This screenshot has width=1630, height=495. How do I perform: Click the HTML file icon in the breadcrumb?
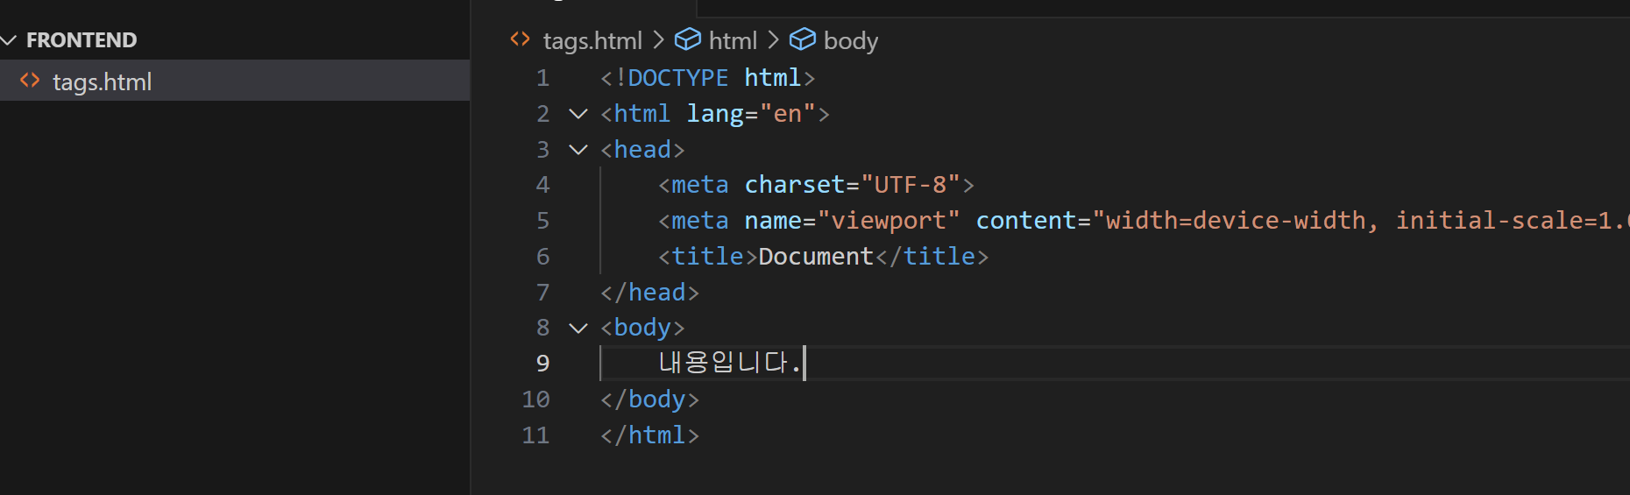click(x=521, y=39)
